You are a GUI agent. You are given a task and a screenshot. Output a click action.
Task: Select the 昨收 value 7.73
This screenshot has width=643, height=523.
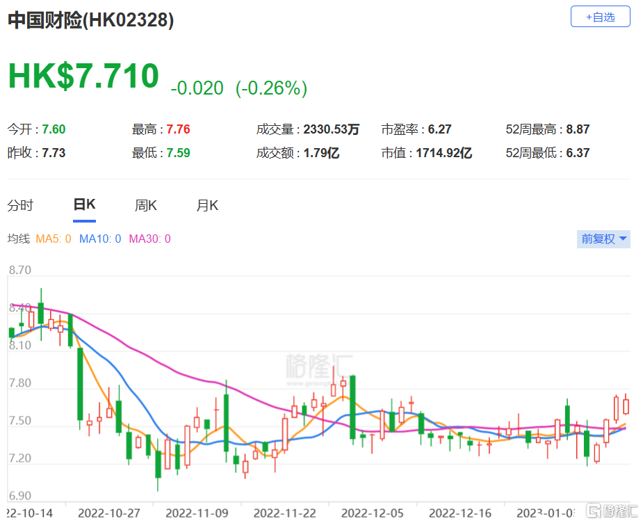pyautogui.click(x=54, y=152)
